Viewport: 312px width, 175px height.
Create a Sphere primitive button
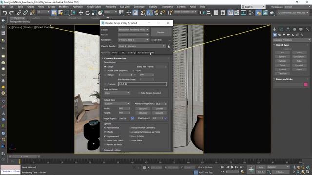[282, 57]
